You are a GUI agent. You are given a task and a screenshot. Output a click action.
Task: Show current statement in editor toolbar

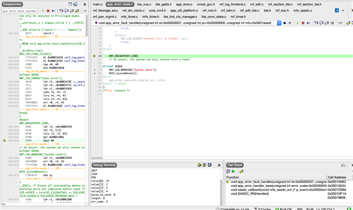[348, 23]
